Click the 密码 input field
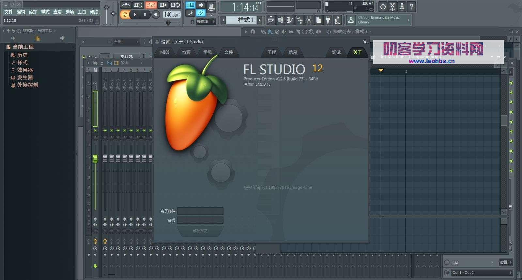Image resolution: width=522 pixels, height=280 pixels. pyautogui.click(x=200, y=220)
